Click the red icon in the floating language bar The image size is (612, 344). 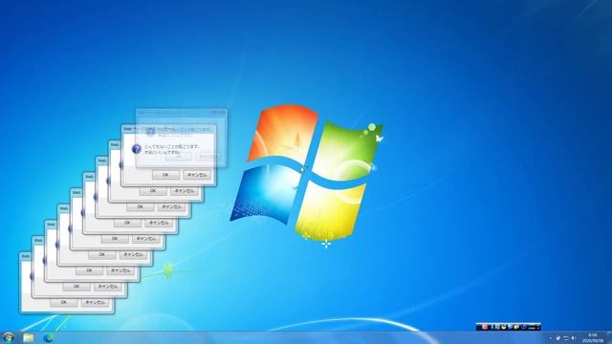click(x=485, y=327)
